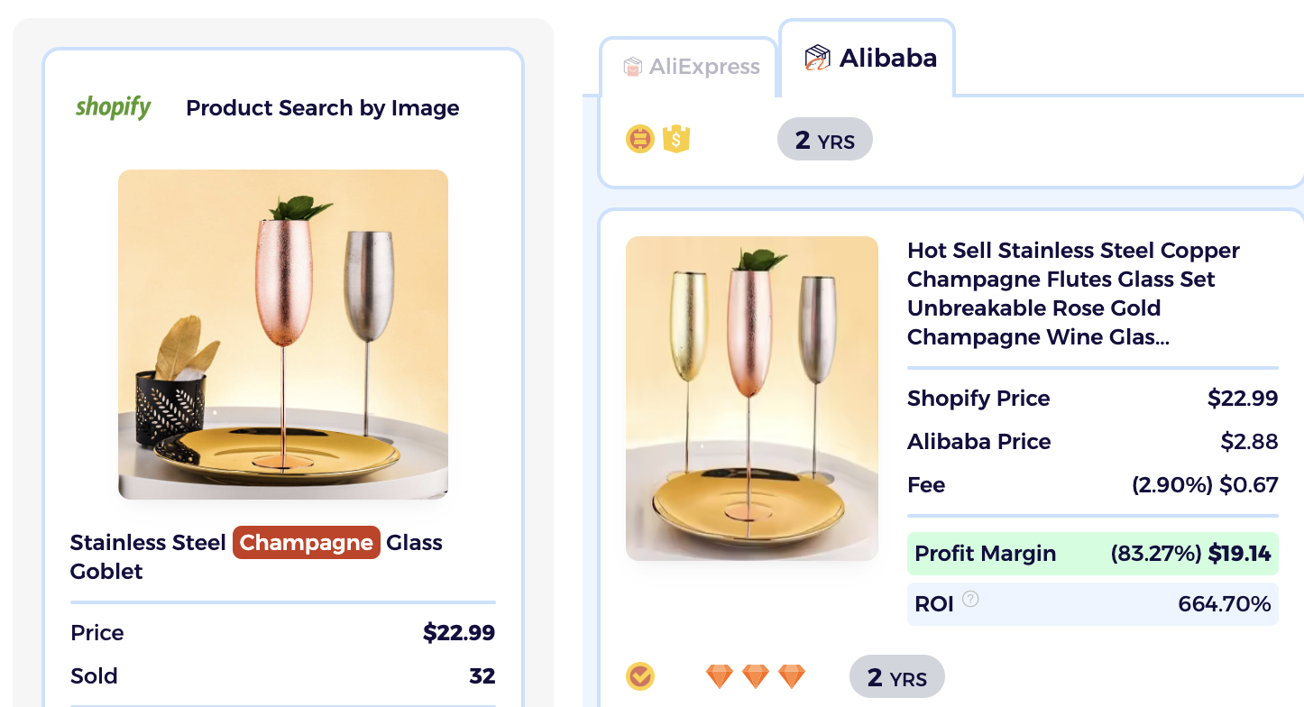Toggle the Champagne keyword highlight tag
The height and width of the screenshot is (707, 1304).
[306, 542]
